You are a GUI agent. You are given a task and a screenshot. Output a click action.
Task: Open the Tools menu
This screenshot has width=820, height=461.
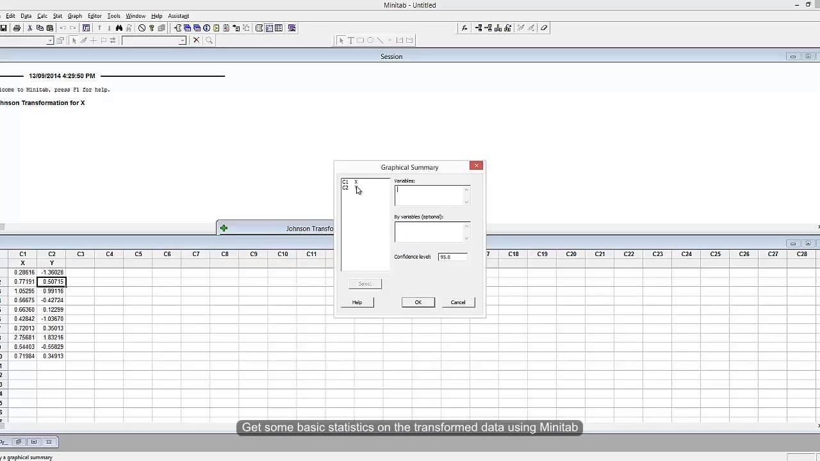point(113,16)
